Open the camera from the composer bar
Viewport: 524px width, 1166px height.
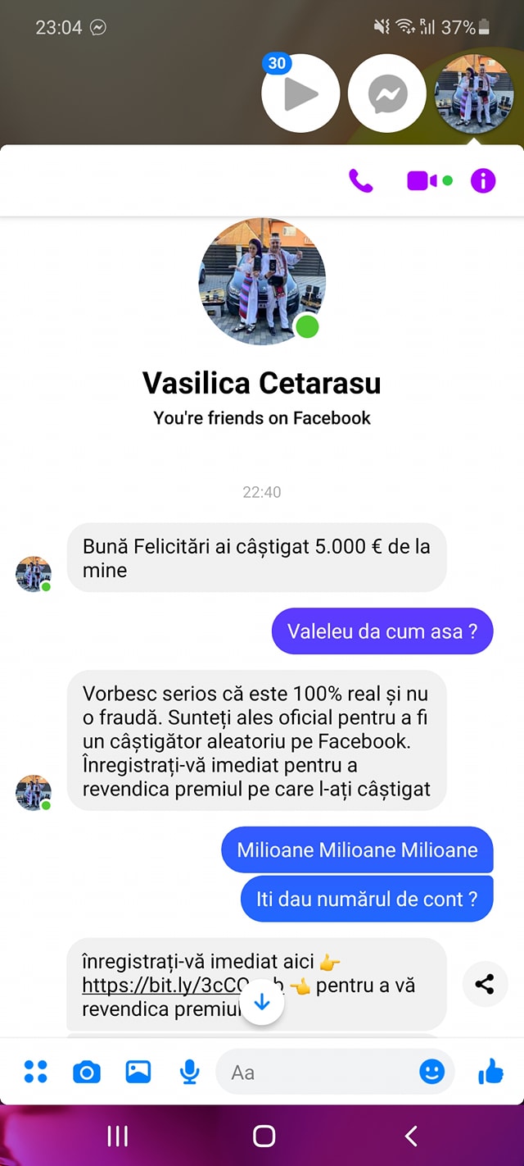click(87, 1072)
